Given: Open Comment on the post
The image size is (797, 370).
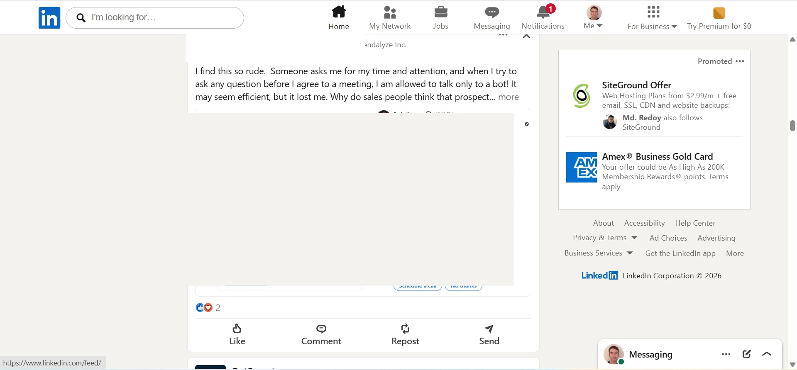Looking at the screenshot, I should [x=321, y=335].
